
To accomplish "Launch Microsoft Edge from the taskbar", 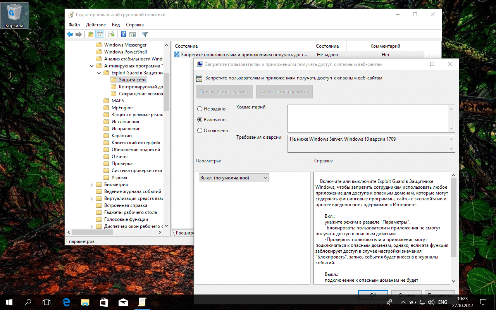I will point(66,302).
